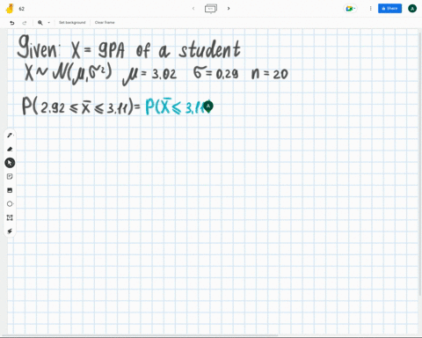Image resolution: width=422 pixels, height=338 pixels.
Task: Select the Pen tool
Action: [x=10, y=136]
